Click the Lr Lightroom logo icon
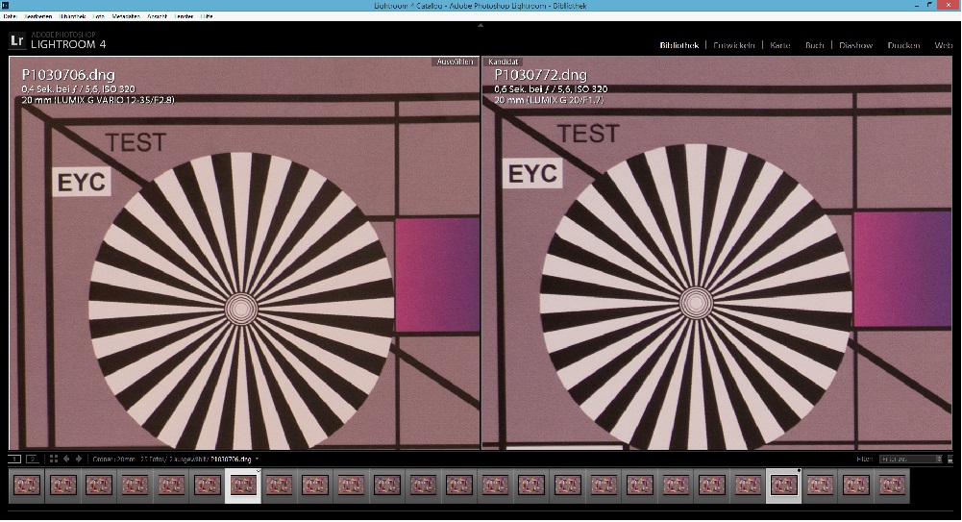 pos(17,41)
